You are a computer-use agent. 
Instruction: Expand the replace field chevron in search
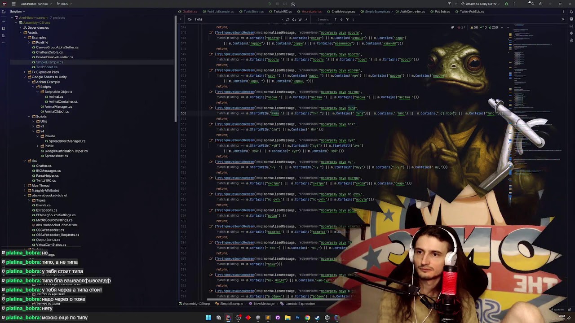click(x=181, y=19)
